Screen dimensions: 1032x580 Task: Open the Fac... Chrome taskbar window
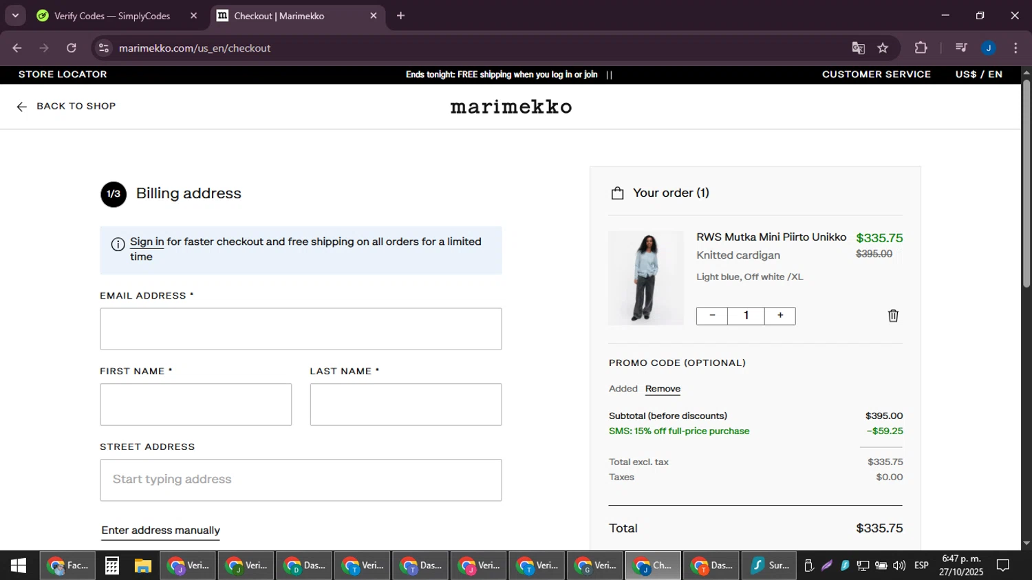(67, 566)
